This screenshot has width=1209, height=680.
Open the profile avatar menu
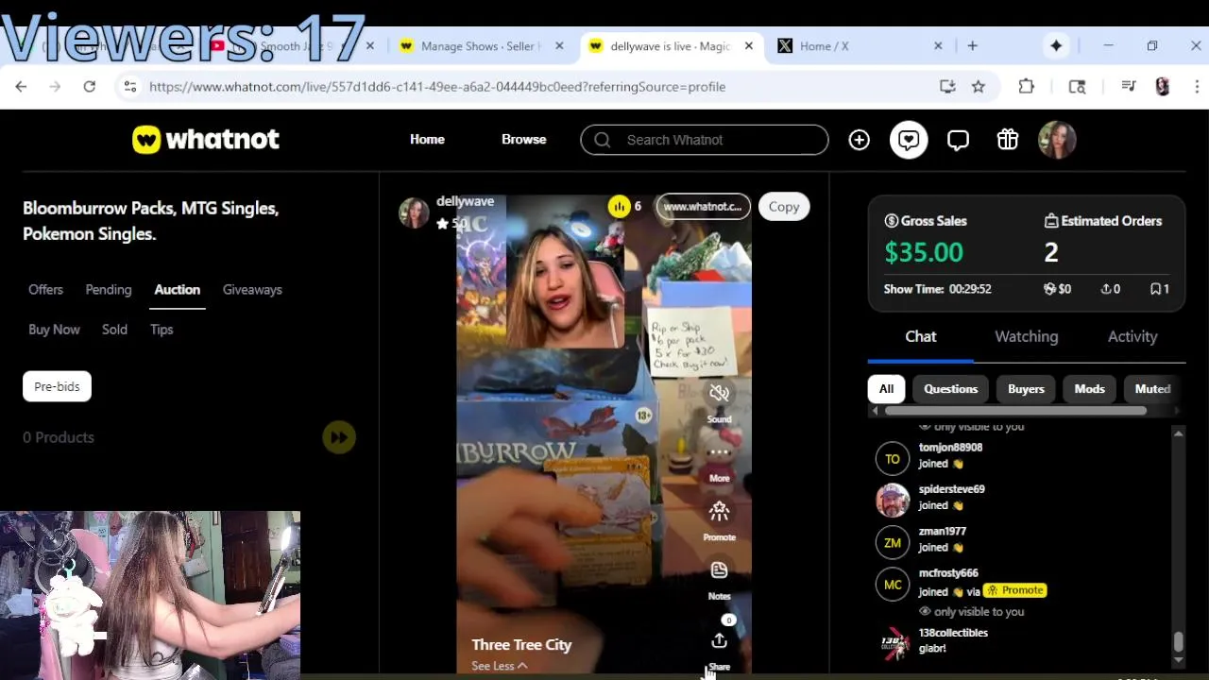(1057, 140)
